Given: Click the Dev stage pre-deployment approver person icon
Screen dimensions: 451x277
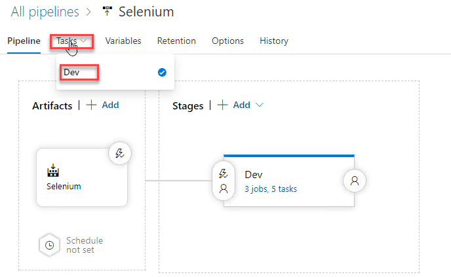Looking at the screenshot, I should pos(224,189).
